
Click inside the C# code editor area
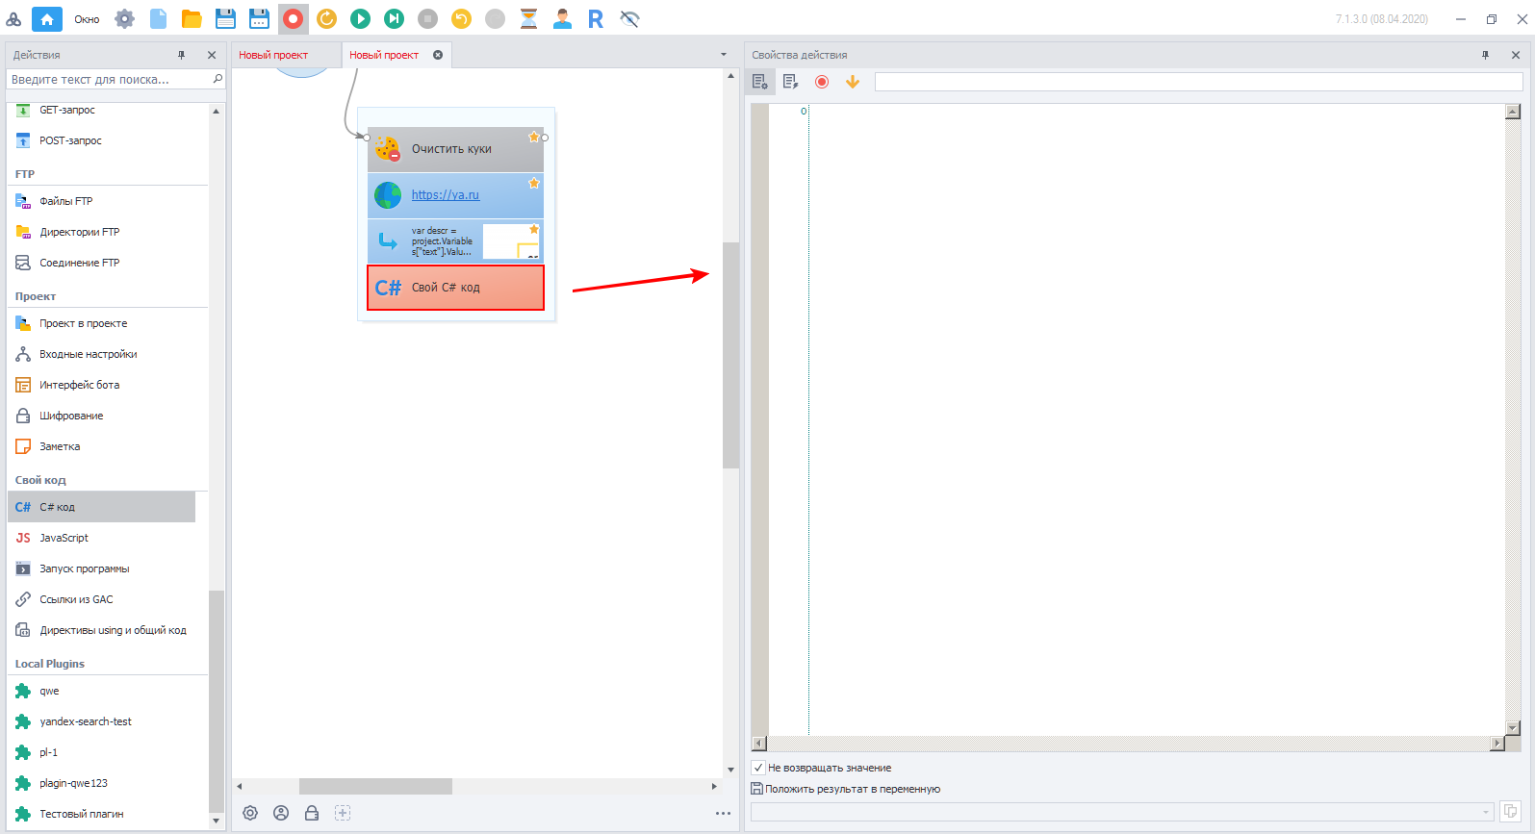point(1156,418)
